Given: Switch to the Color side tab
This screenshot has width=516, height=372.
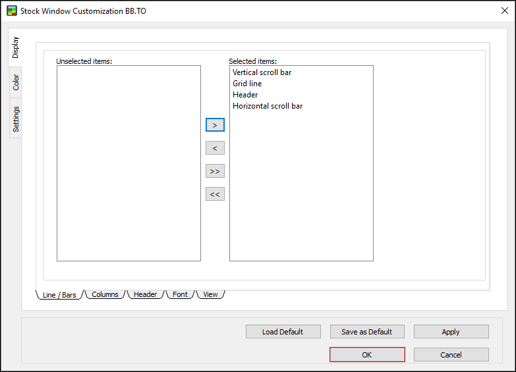Looking at the screenshot, I should [x=16, y=82].
